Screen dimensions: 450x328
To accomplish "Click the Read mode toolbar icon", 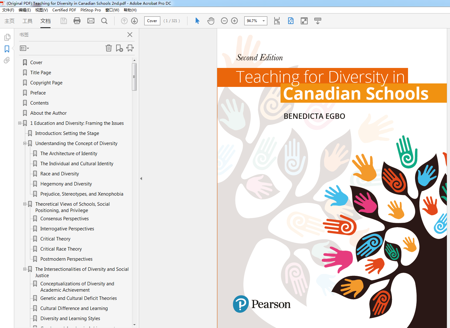I will pyautogui.click(x=318, y=21).
